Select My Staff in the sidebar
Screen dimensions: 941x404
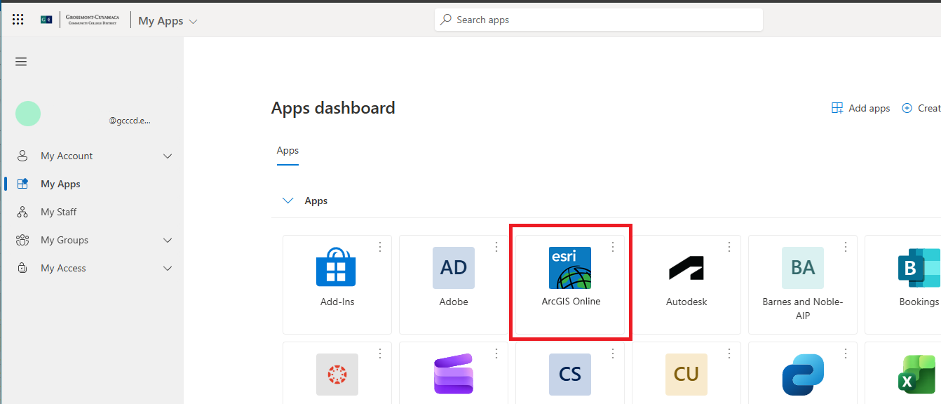(x=58, y=212)
